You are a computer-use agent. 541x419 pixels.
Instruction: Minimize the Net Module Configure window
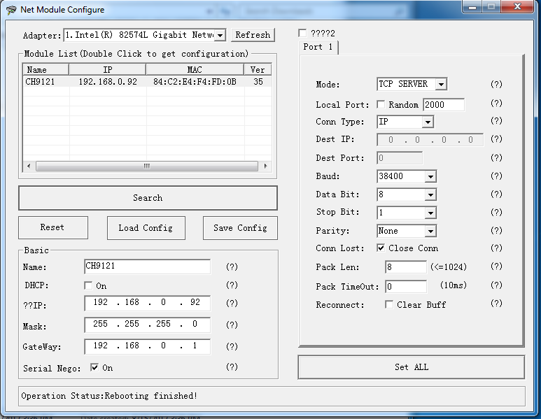point(472,7)
